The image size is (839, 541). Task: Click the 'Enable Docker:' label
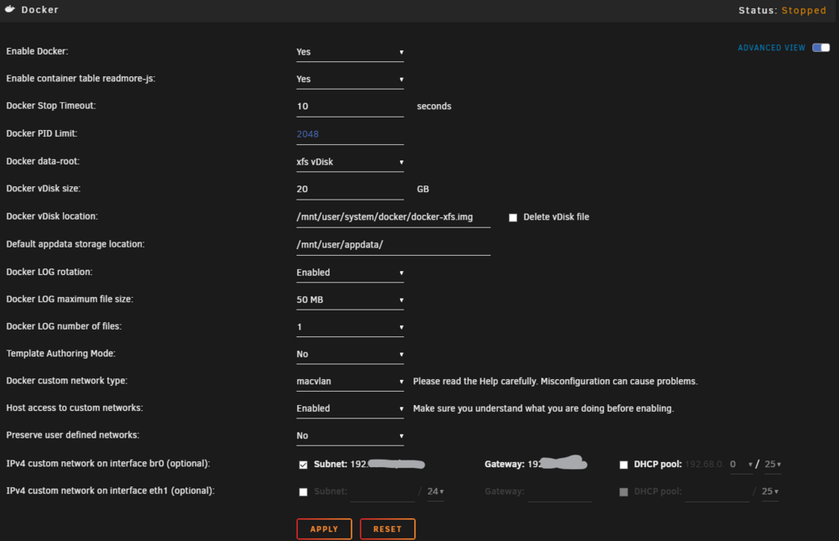pyautogui.click(x=37, y=51)
